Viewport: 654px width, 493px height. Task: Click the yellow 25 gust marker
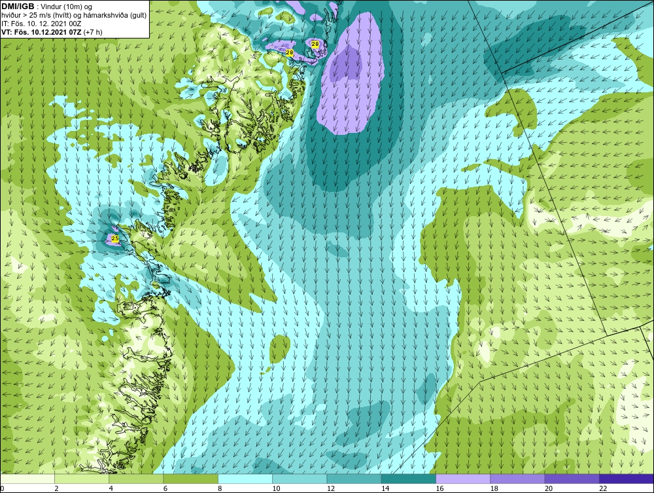[x=116, y=238]
